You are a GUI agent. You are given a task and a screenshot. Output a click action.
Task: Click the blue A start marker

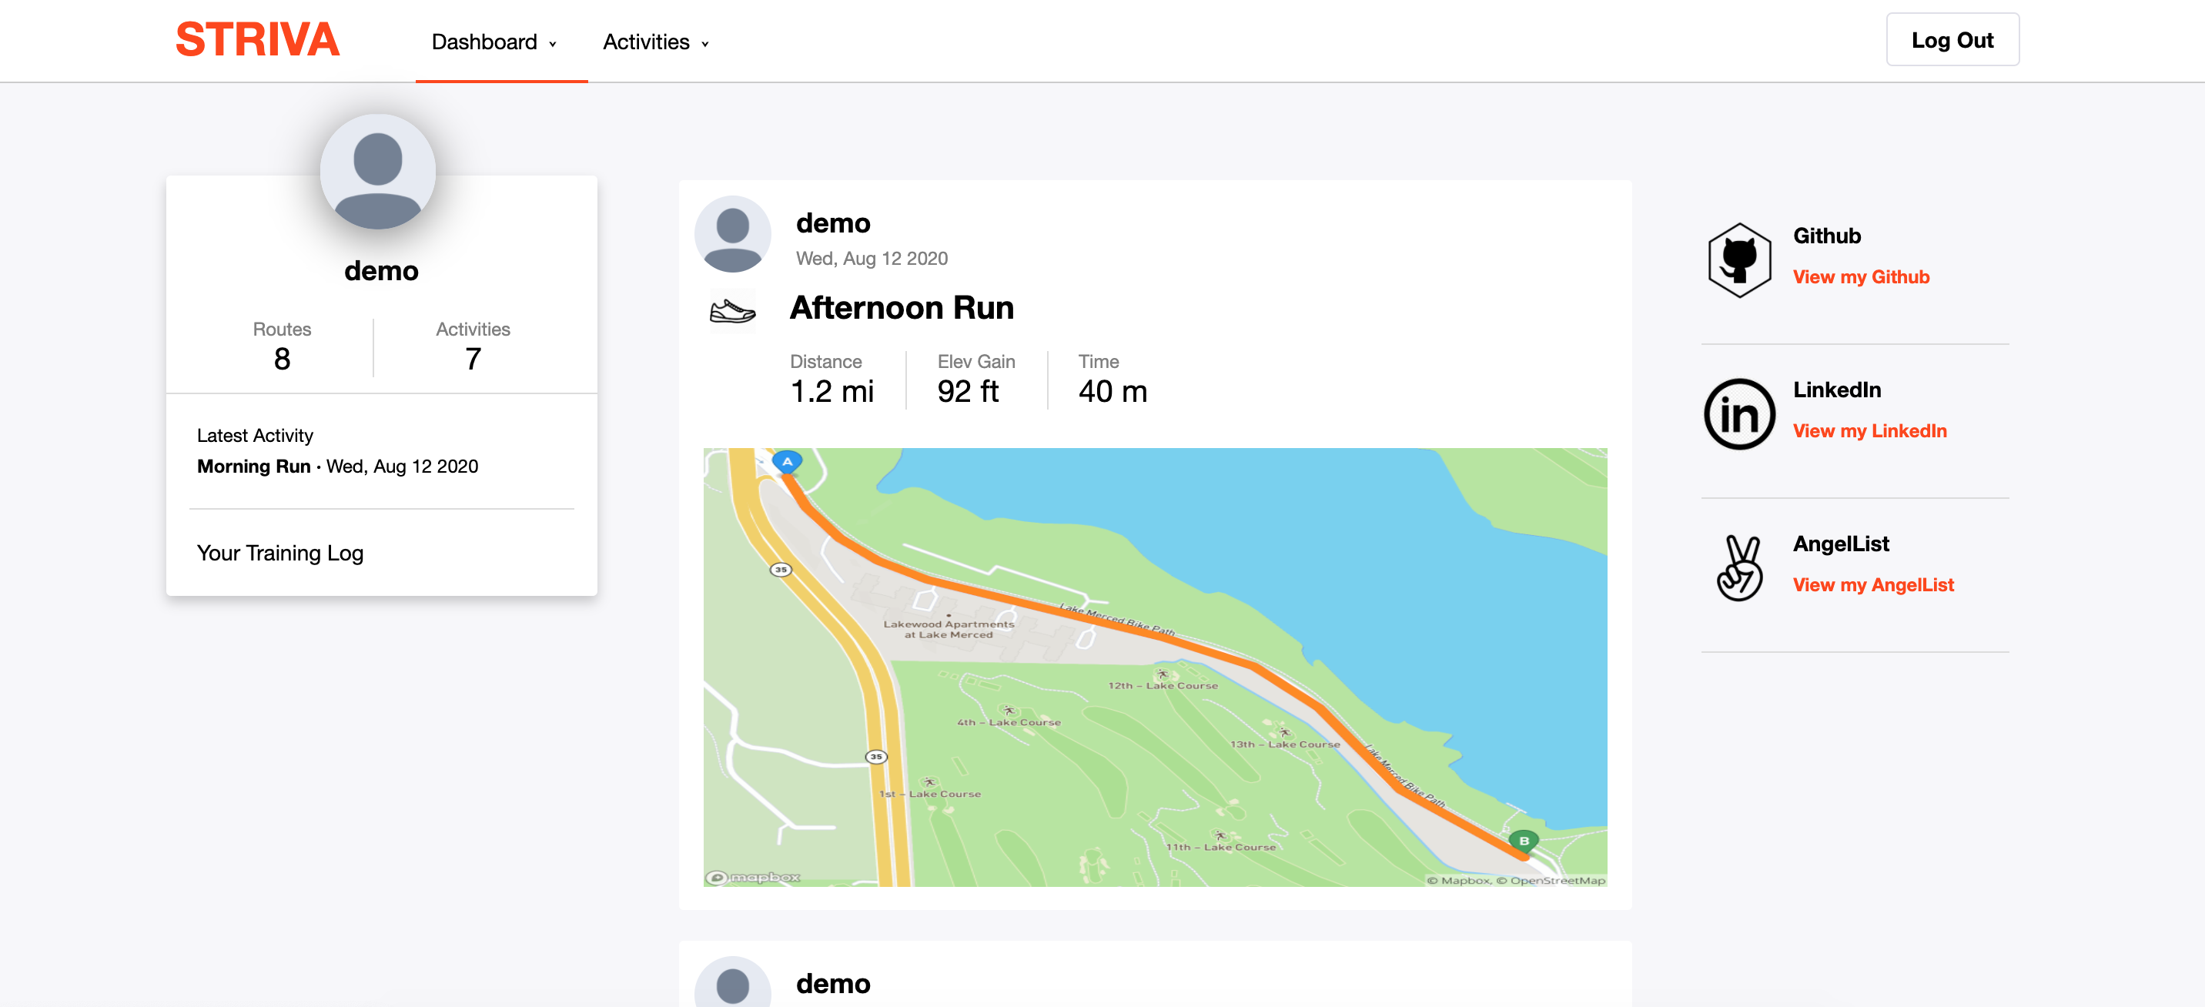click(x=787, y=462)
